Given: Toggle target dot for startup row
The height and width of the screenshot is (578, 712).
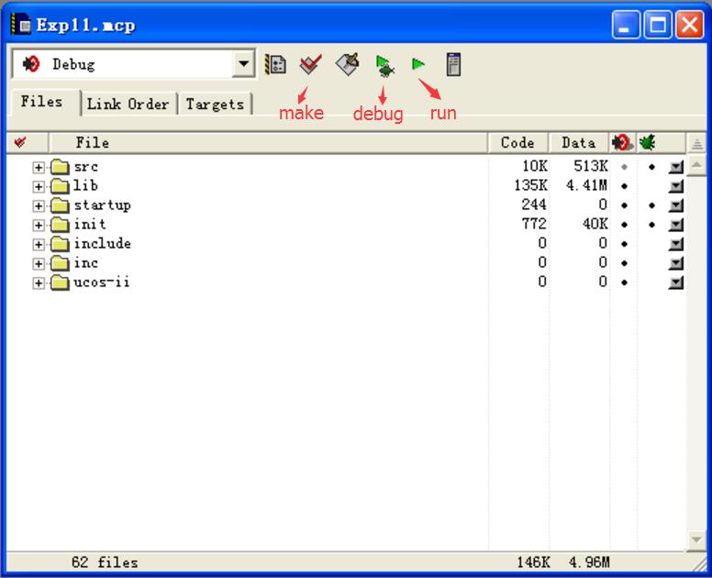Looking at the screenshot, I should click(624, 206).
